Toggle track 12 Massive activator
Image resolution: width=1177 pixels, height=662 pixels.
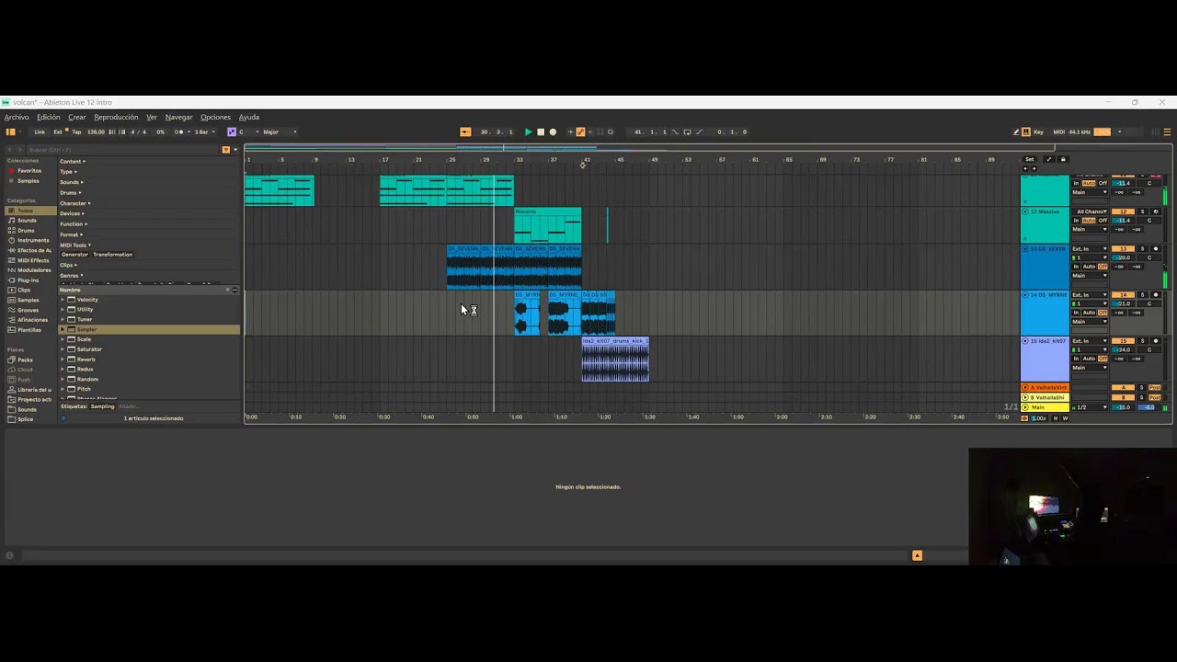tap(1123, 211)
